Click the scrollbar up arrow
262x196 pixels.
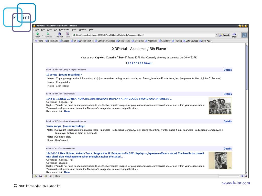coord(247,44)
